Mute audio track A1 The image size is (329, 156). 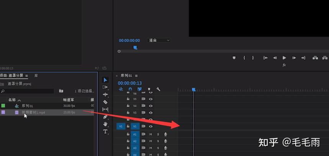coord(151,134)
